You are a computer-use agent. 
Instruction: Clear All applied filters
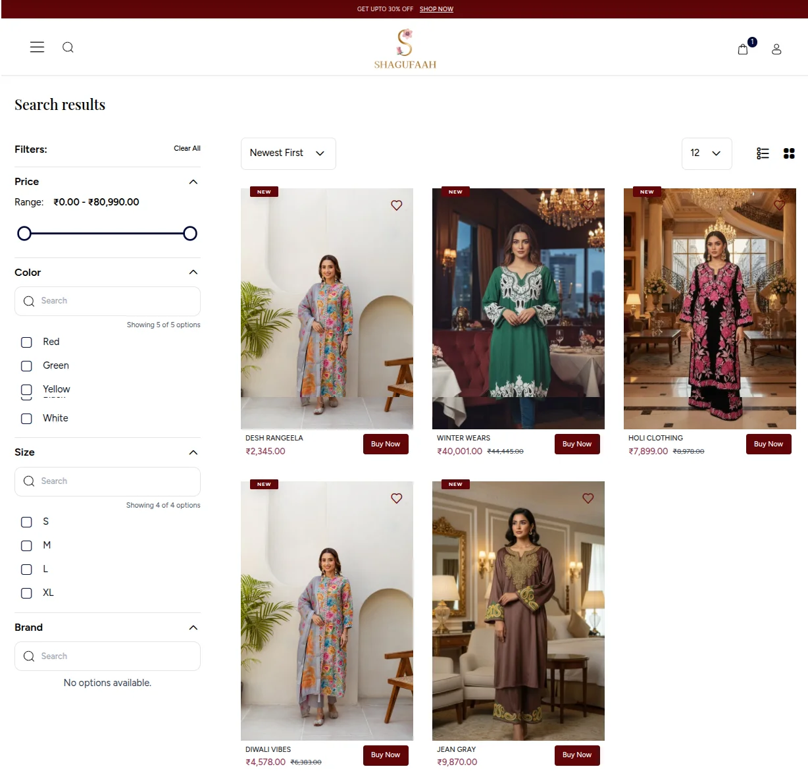187,149
